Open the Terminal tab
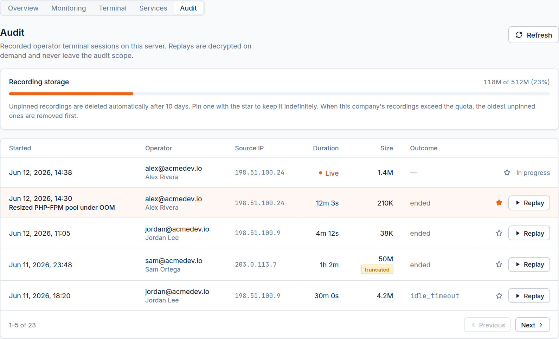The width and height of the screenshot is (559, 339). [113, 8]
